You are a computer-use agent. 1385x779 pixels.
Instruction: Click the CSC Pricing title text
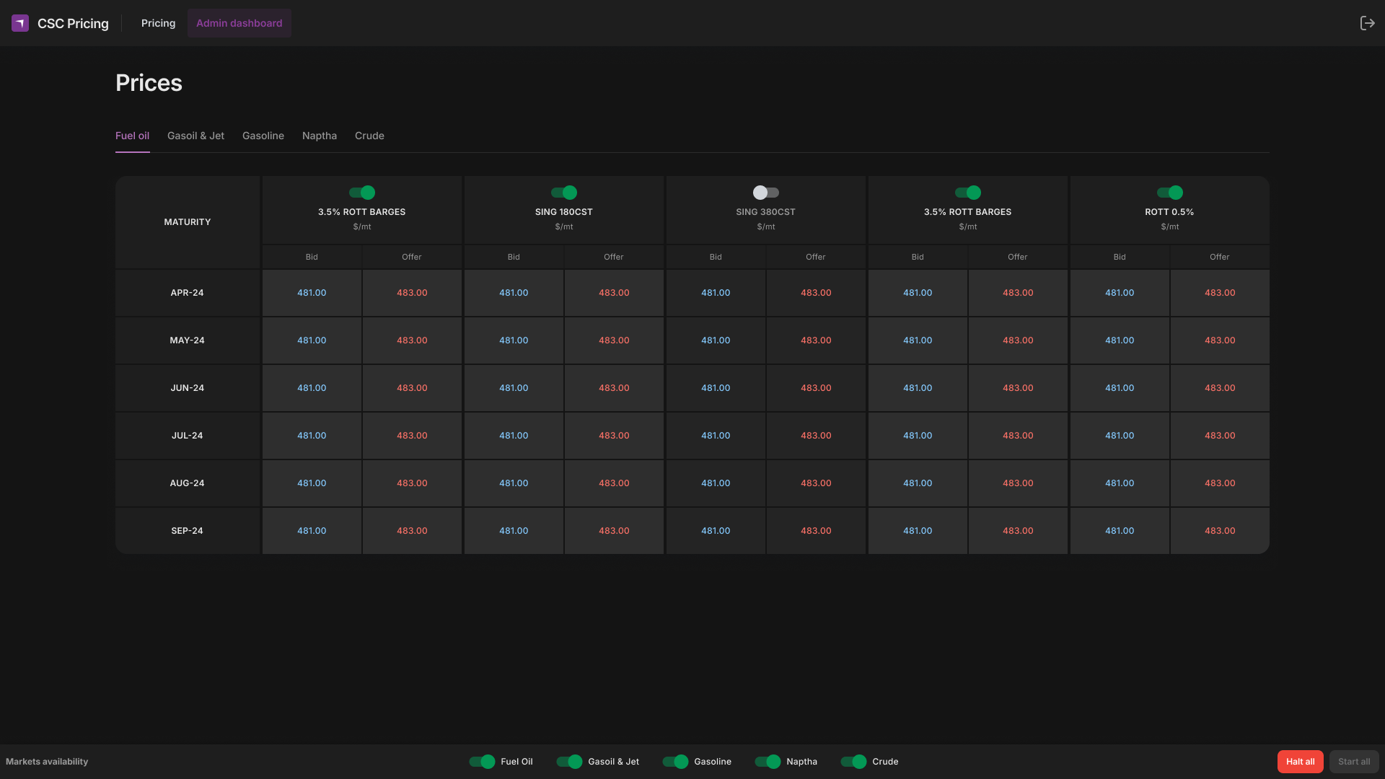73,23
